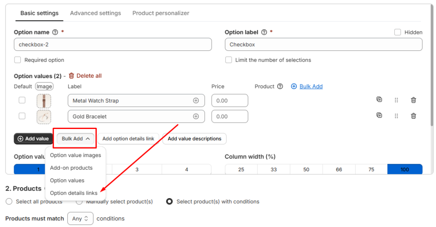Duplicate the Metal Watch Strap value row
Image resolution: width=436 pixels, height=227 pixels.
[379, 100]
